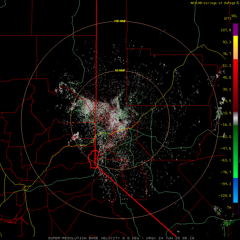Click the 76.7 velocity scale value

point(227,54)
